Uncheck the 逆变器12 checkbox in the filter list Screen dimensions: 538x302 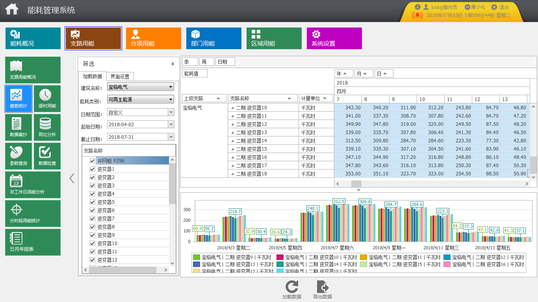pyautogui.click(x=93, y=260)
